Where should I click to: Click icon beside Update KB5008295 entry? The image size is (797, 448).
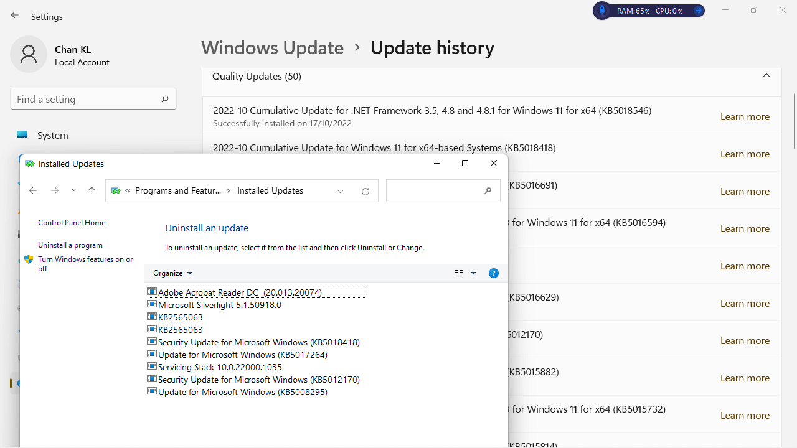(x=152, y=391)
